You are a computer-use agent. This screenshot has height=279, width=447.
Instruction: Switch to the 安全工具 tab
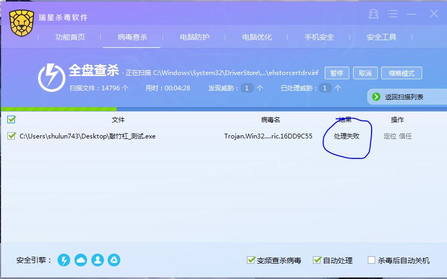click(381, 37)
